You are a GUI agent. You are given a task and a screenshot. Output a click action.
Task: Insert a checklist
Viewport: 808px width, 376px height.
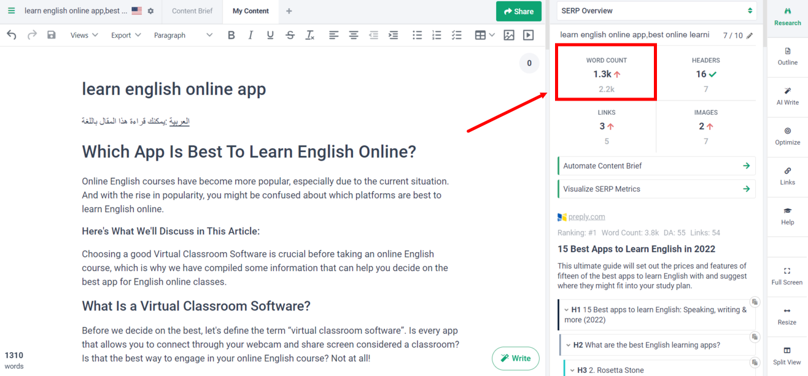click(456, 35)
